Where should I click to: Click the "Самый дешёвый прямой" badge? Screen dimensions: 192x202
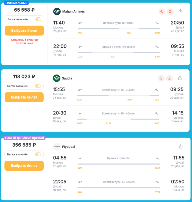[24, 138]
